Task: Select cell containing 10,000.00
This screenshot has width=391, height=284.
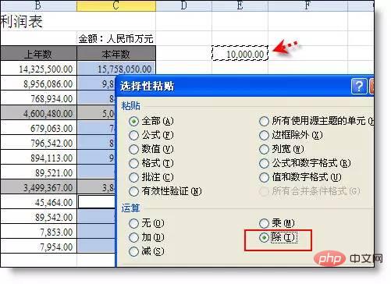Action: 240,53
